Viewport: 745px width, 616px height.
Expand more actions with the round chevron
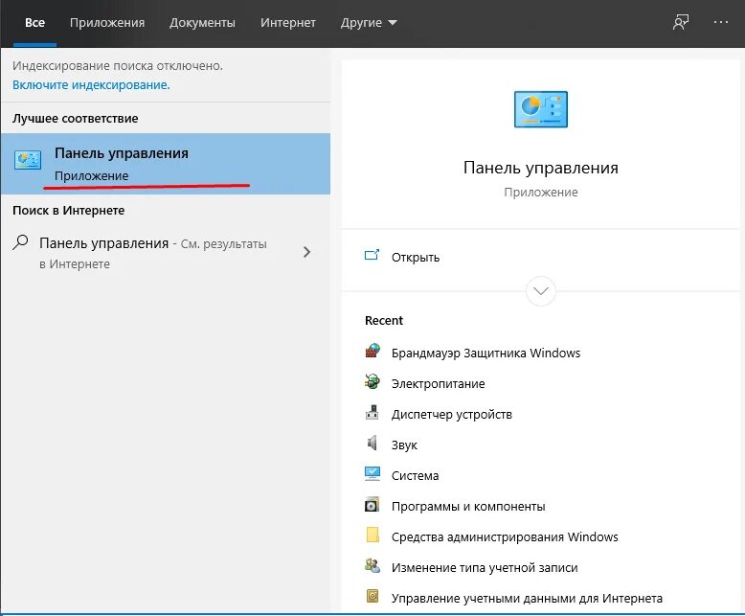541,290
